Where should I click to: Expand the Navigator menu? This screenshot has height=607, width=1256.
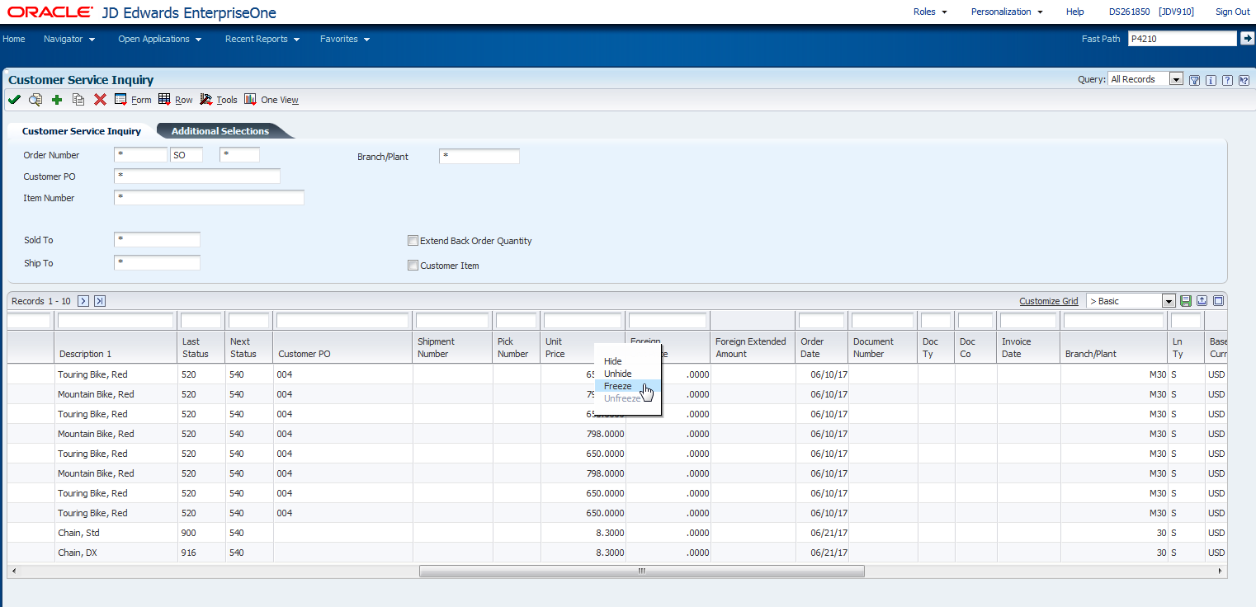69,39
